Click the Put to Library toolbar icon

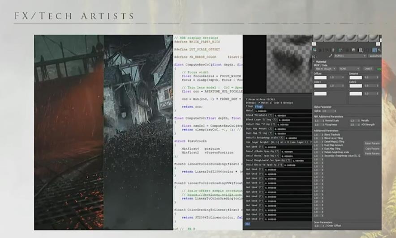click(353, 50)
